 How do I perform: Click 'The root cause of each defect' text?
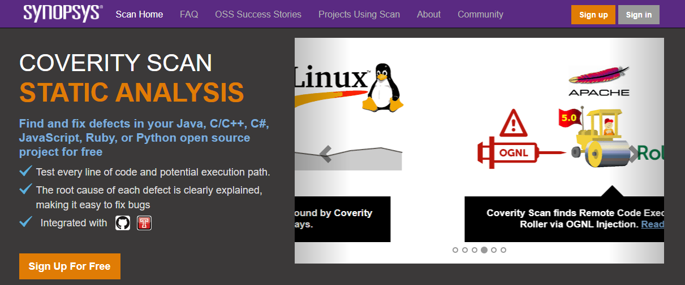[149, 197]
